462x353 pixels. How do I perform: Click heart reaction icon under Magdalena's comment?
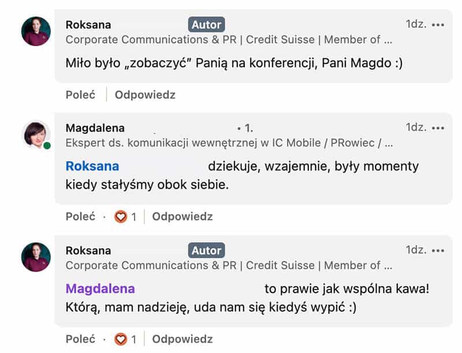(x=121, y=217)
